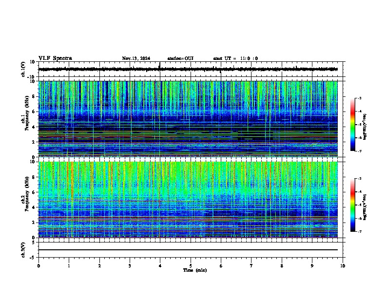Click the "start UT = 11:0 :0" text
This screenshot has width=386, height=298.
pyautogui.click(x=235, y=58)
